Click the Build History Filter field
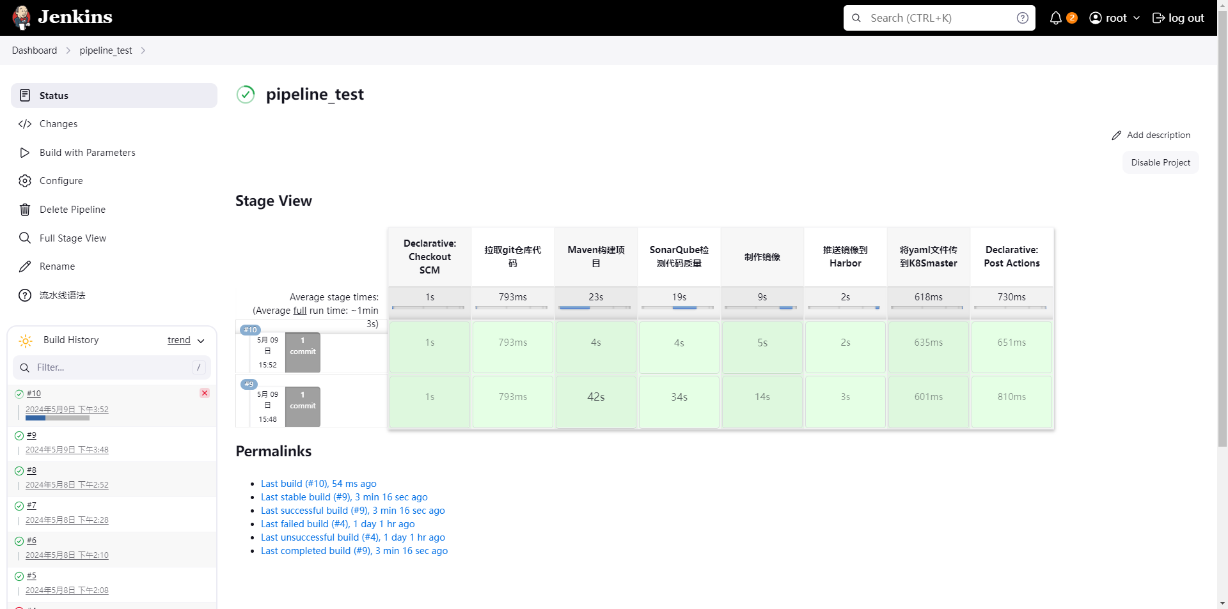Screen dimensions: 1228x609 tap(112, 367)
